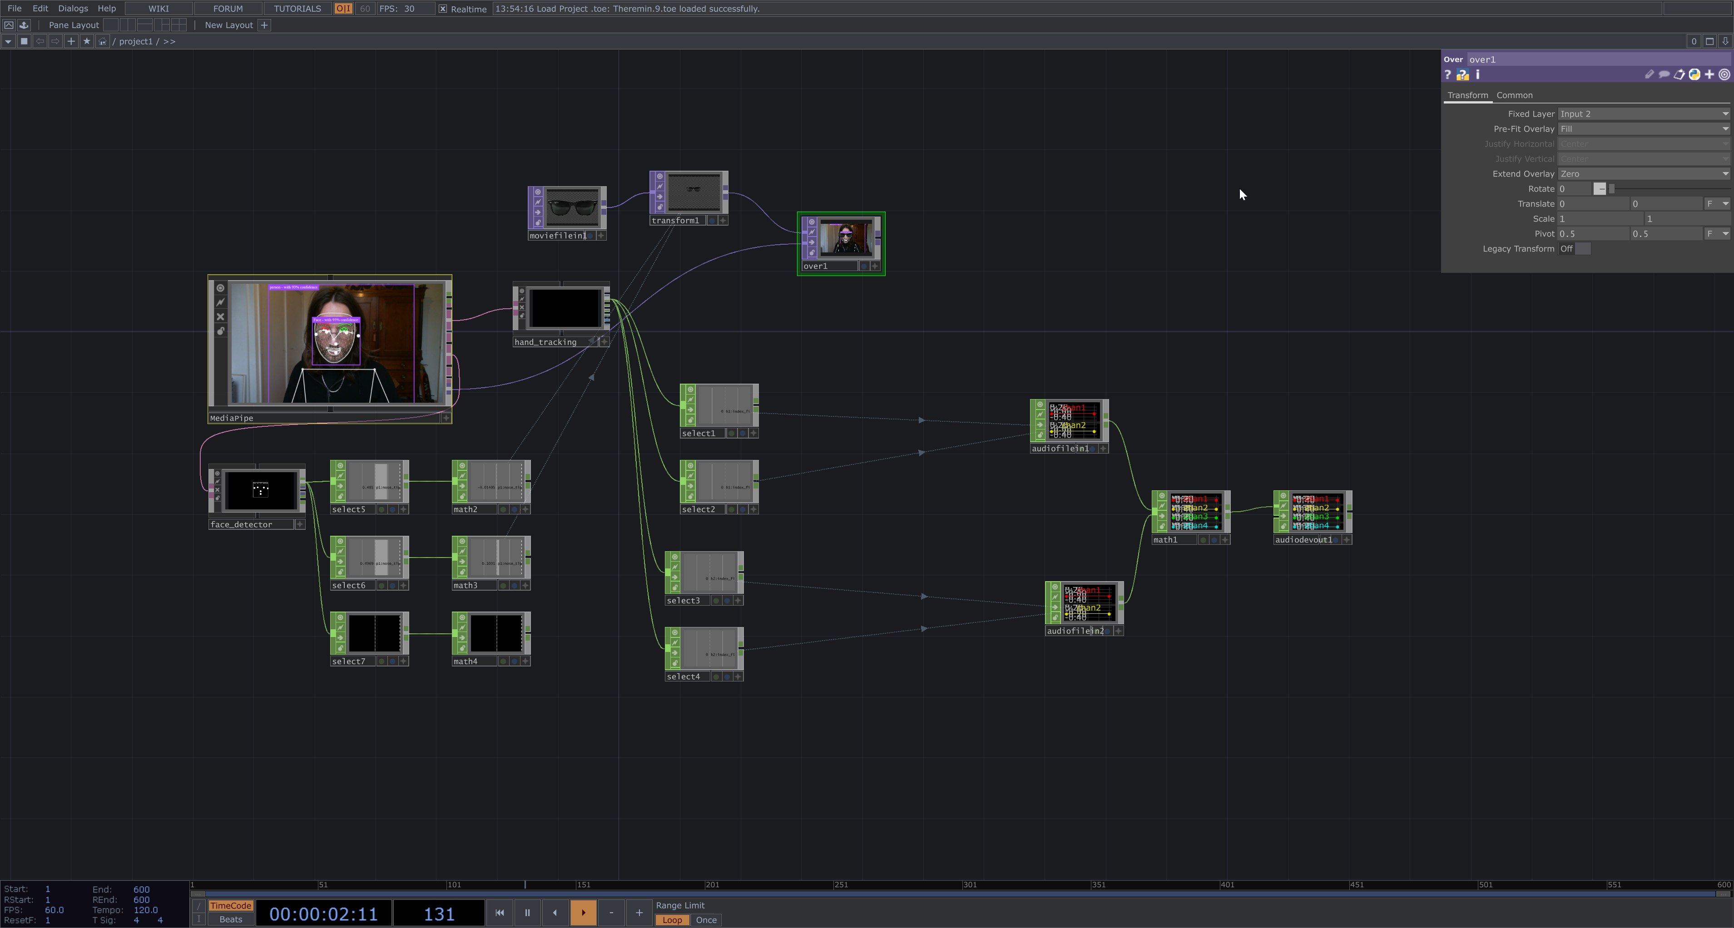The height and width of the screenshot is (928, 1734).
Task: Adjust the Rotate slider handle
Action: (x=1611, y=189)
